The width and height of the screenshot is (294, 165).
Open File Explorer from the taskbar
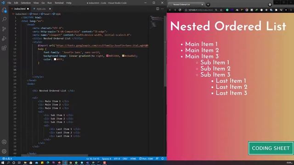[25, 163]
